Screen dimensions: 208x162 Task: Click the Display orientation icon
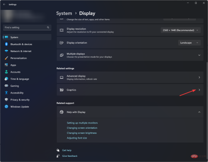tap(61, 43)
